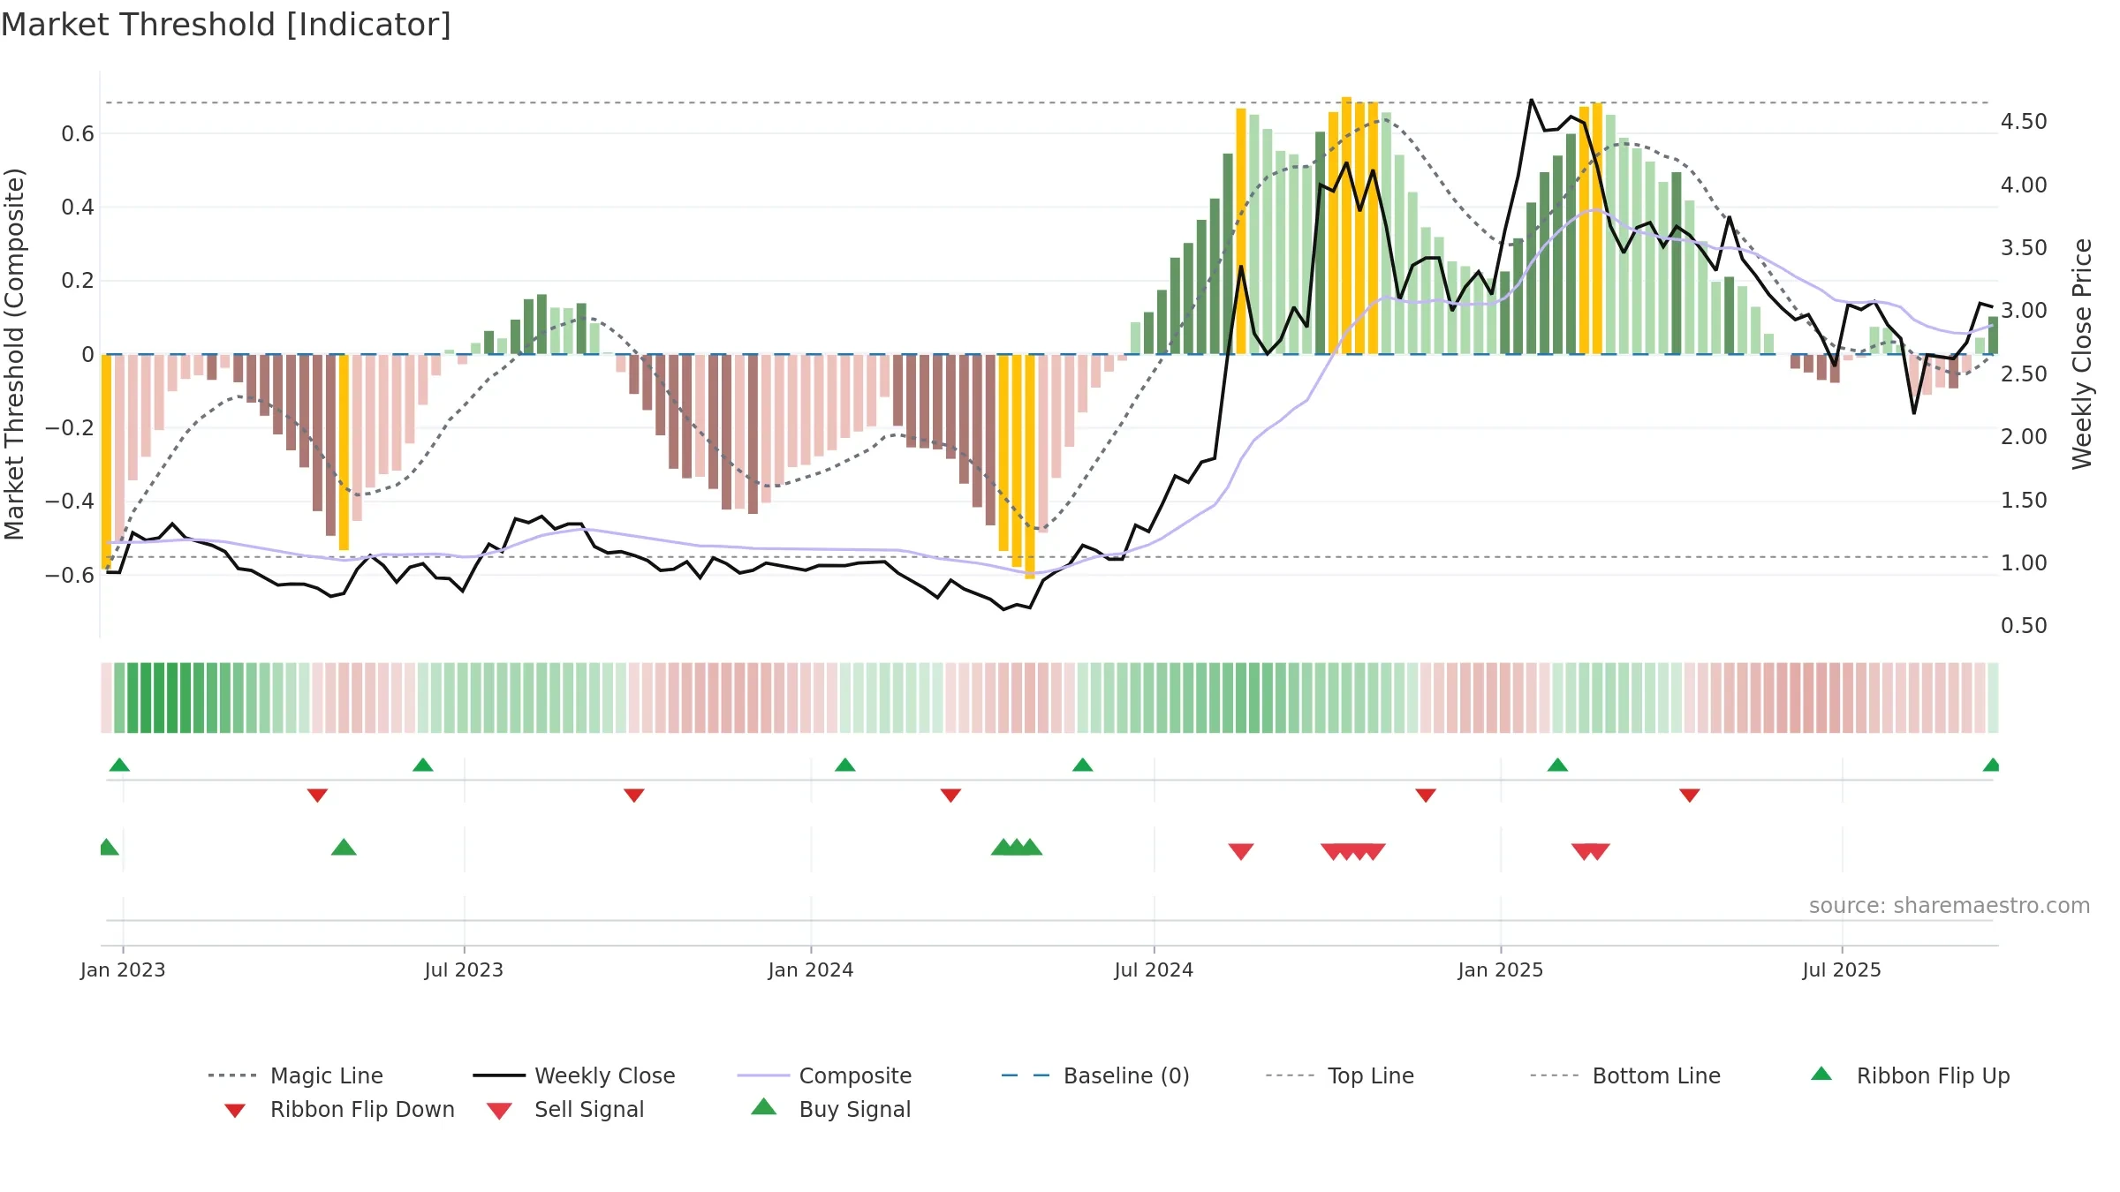Toggle Bottom Line legend entry
This screenshot has height=1192, width=2120.
pos(1625,1075)
